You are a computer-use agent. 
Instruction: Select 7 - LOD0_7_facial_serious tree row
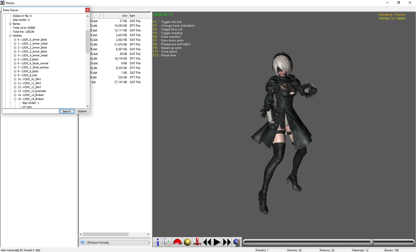pyautogui.click(x=33, y=67)
